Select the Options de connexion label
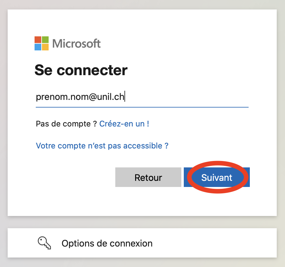 [x=107, y=243]
